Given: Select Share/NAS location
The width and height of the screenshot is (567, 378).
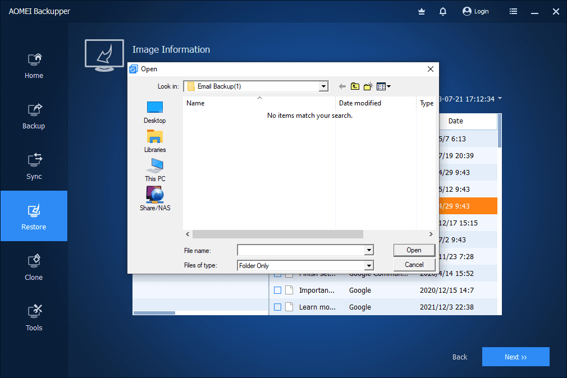Looking at the screenshot, I should 155,199.
